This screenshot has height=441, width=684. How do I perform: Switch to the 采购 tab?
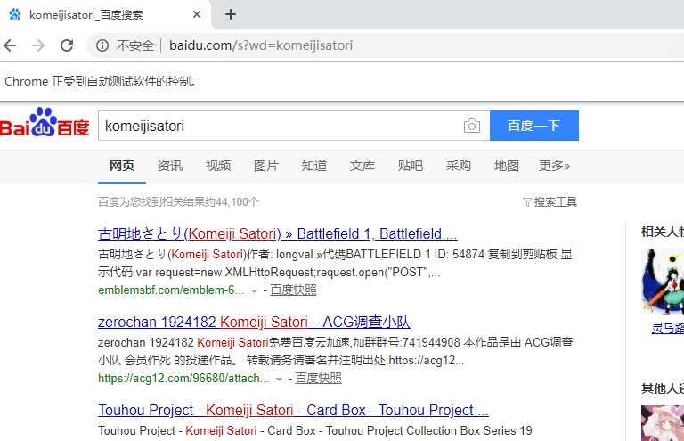click(x=459, y=166)
